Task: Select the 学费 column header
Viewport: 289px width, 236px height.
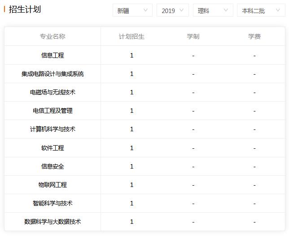Action: click(x=254, y=36)
